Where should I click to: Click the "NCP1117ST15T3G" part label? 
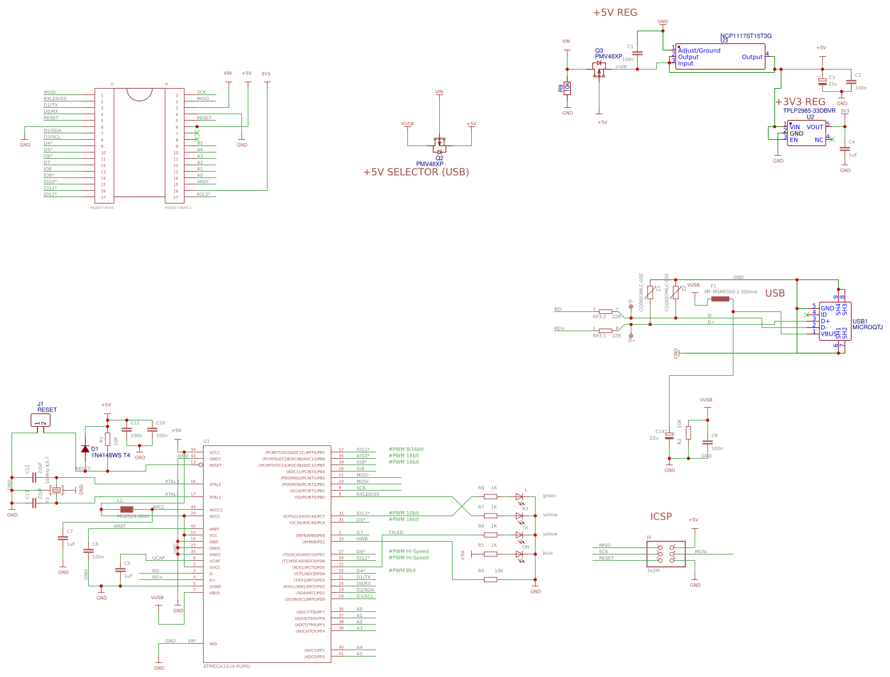(x=746, y=36)
